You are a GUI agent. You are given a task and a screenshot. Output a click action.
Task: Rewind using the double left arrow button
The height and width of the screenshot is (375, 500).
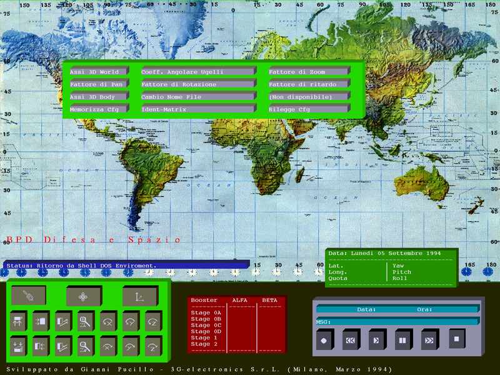point(351,340)
